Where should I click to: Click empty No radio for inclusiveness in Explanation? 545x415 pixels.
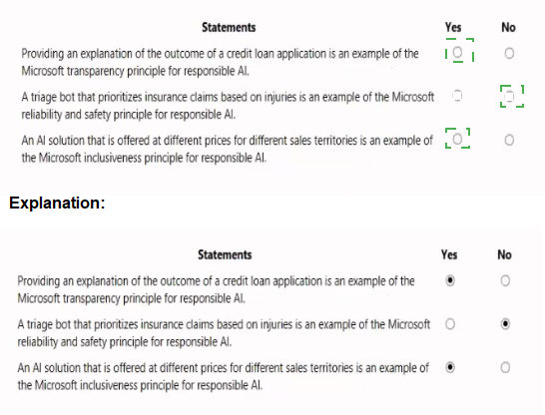pyautogui.click(x=505, y=367)
